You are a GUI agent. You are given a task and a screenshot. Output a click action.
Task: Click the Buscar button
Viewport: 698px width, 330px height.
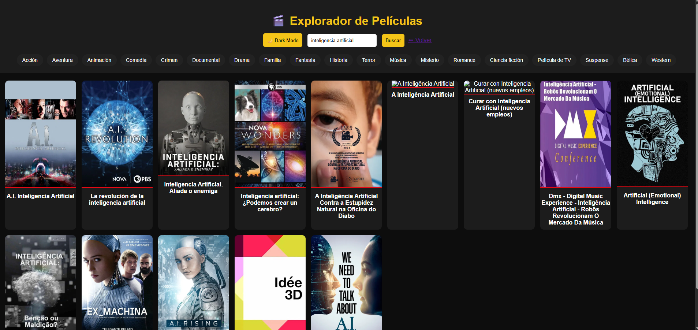point(393,40)
